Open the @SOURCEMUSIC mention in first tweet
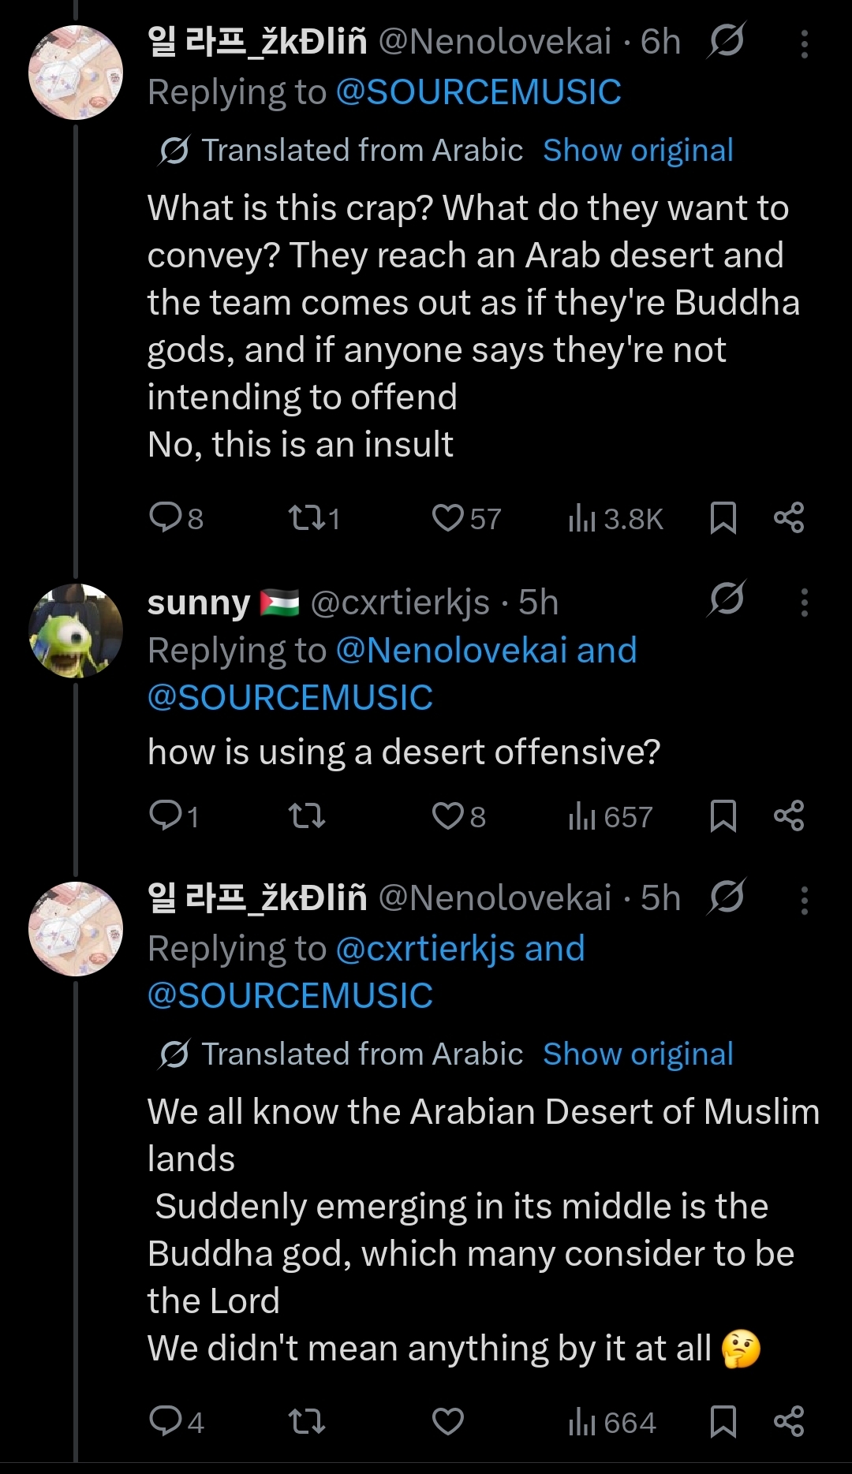Viewport: 852px width, 1474px height. click(478, 92)
